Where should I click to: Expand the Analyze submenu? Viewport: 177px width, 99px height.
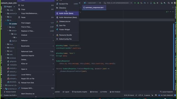pos(36,35)
